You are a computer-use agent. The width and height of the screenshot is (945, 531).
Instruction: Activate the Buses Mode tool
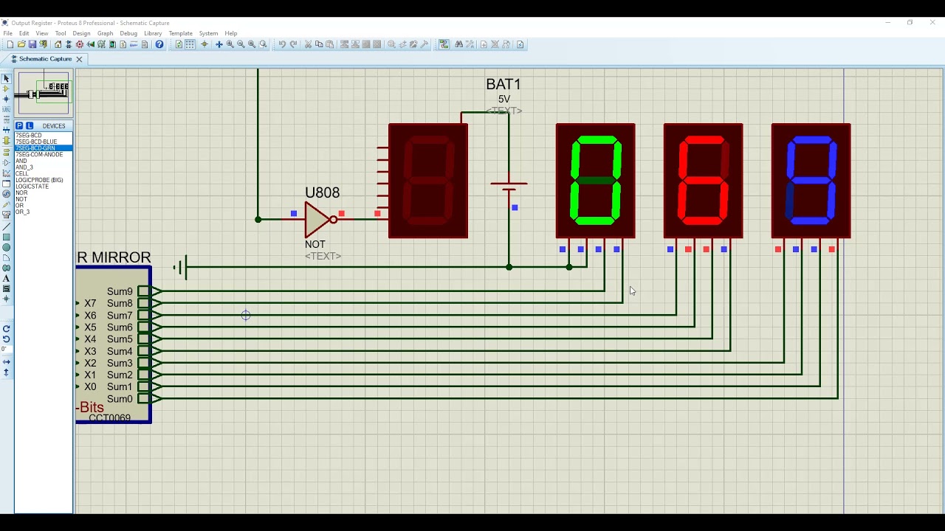(x=6, y=130)
